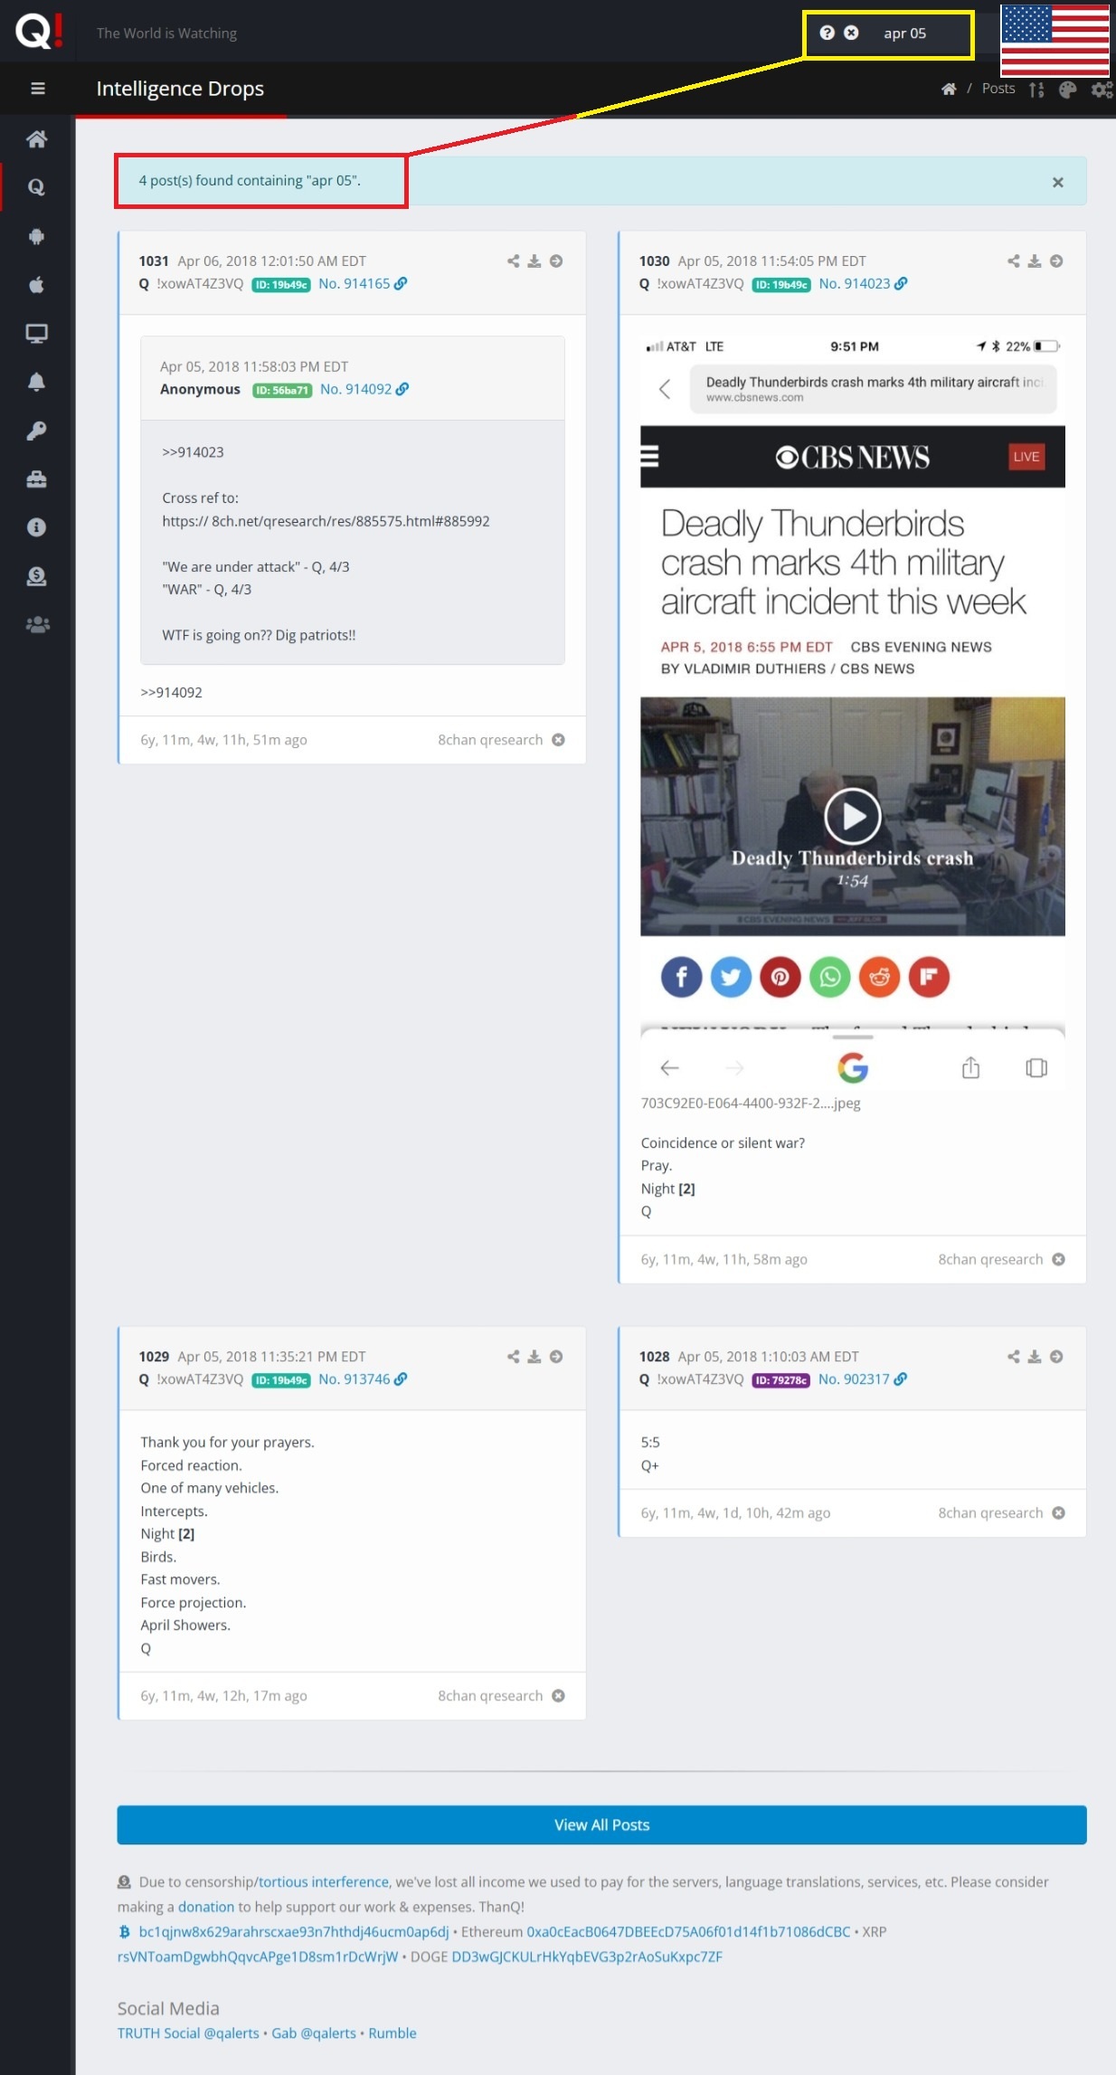This screenshot has height=2075, width=1116.
Task: Click the key icon in sidebar
Action: (36, 431)
